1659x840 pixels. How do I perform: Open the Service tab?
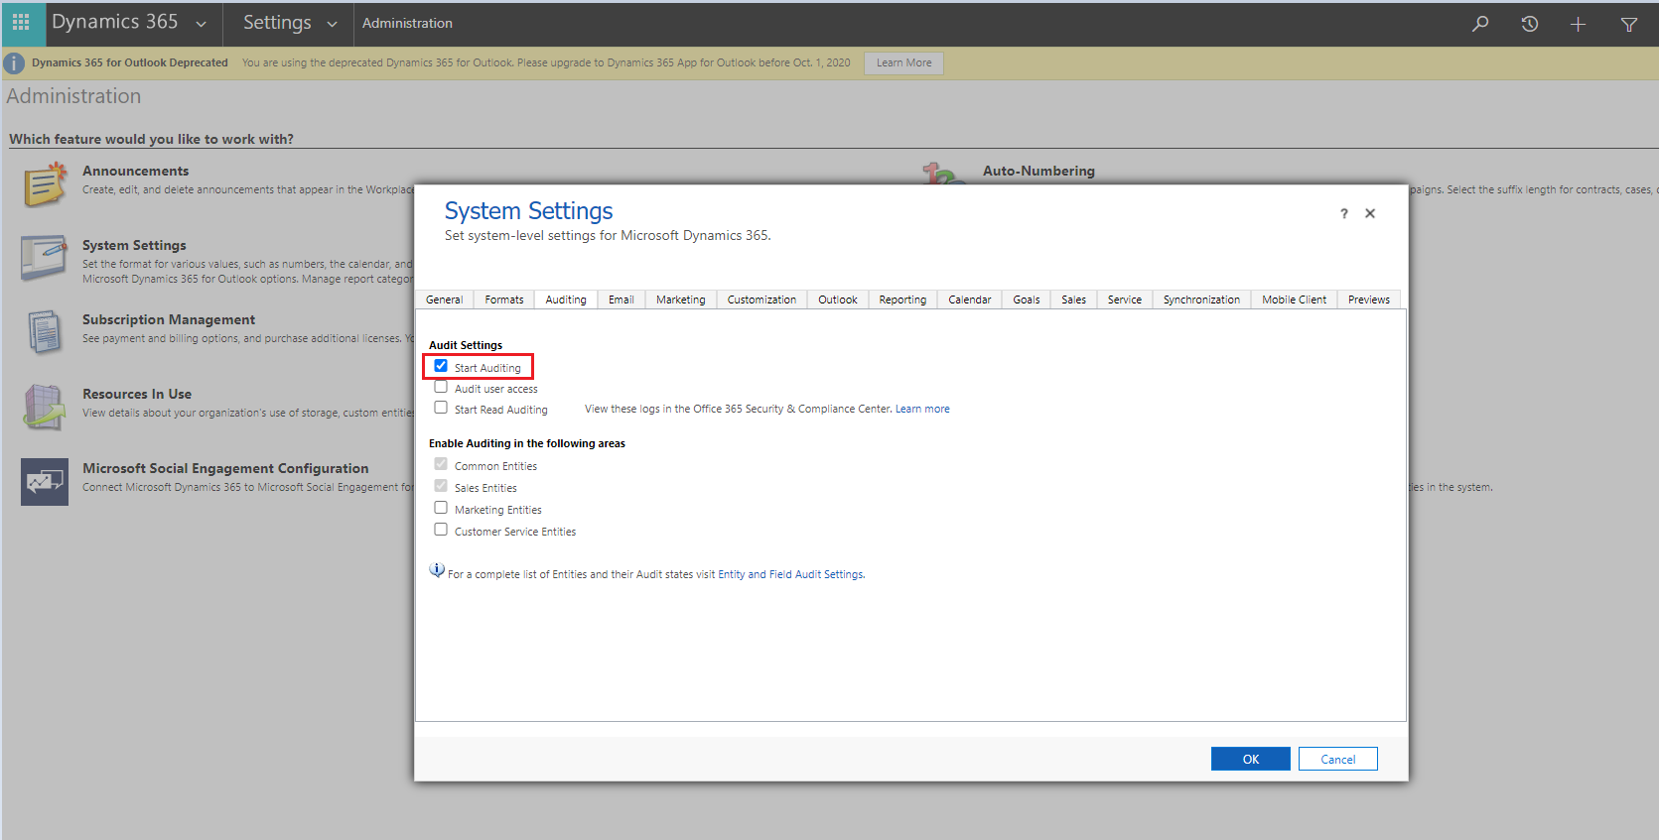[1125, 300]
